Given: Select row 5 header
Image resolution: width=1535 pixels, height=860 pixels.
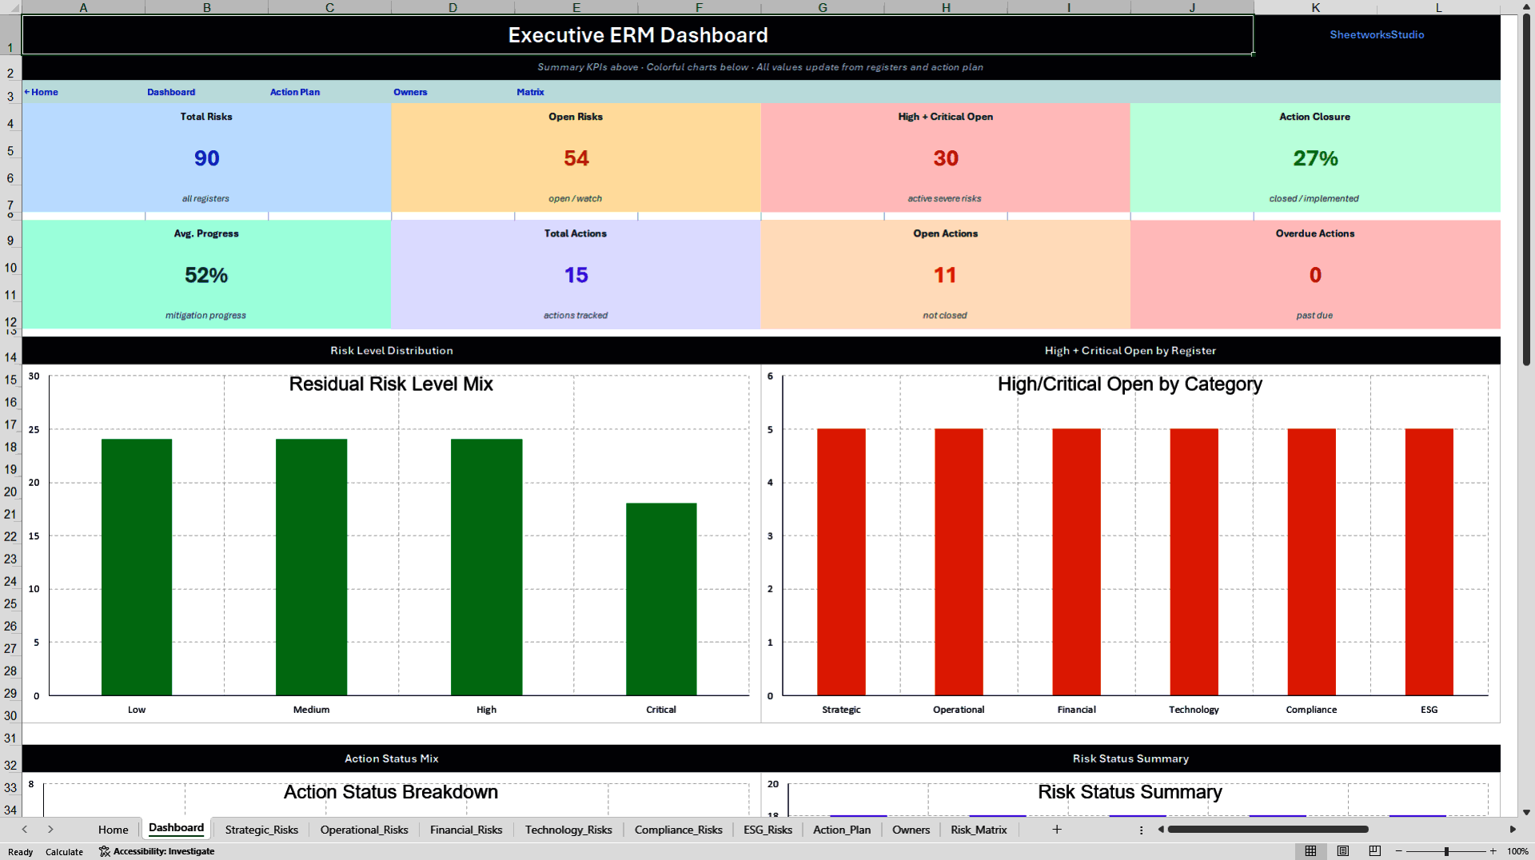Looking at the screenshot, I should click(x=10, y=151).
